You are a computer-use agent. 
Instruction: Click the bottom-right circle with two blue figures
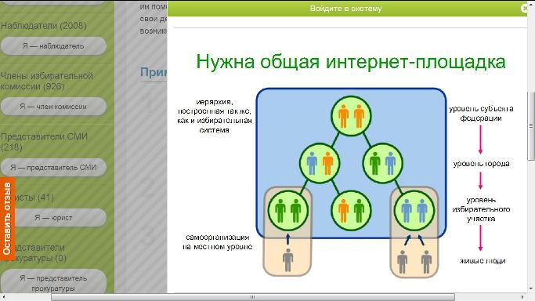coord(414,211)
